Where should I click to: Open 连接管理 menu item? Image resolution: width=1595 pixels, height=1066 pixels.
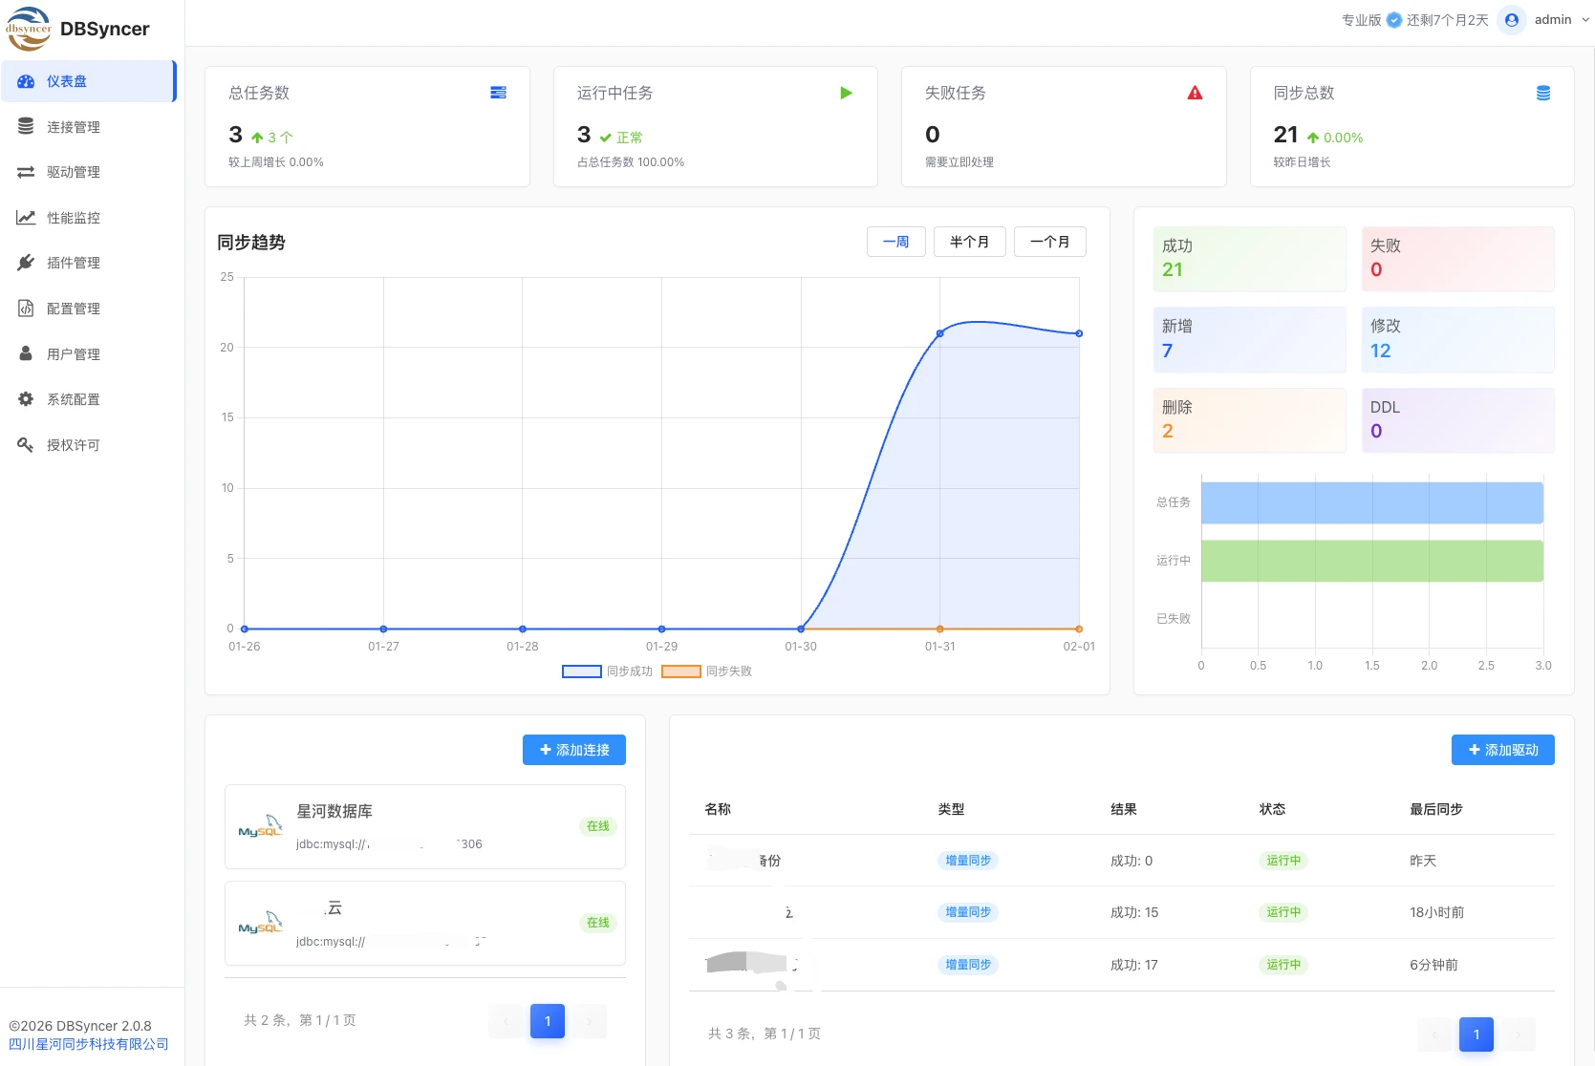coord(88,127)
